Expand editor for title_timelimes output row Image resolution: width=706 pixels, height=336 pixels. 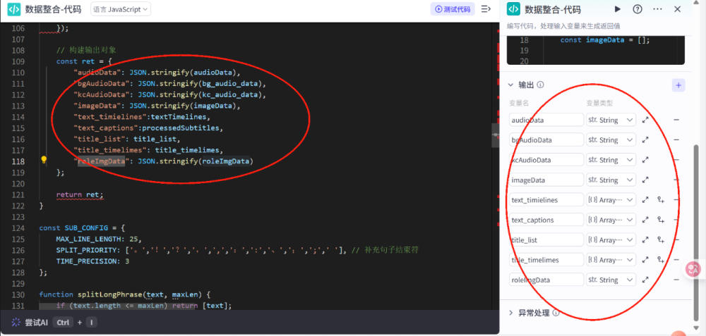point(645,260)
